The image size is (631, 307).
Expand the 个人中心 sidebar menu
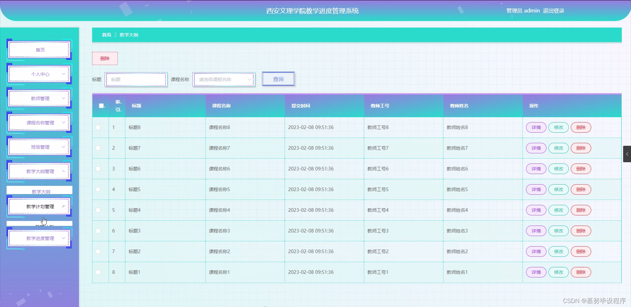(x=39, y=74)
